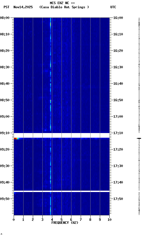Click the wide white data gap at 09:10
Screen dimensions: 151x237
click(x=62, y=136)
